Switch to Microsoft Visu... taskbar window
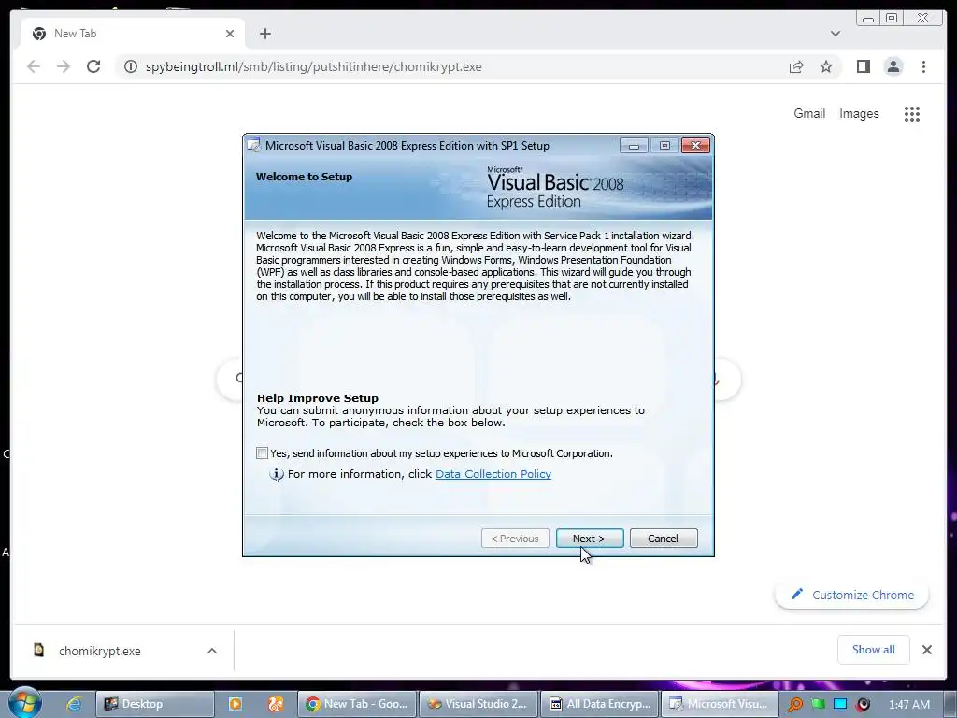The width and height of the screenshot is (957, 718). (720, 704)
